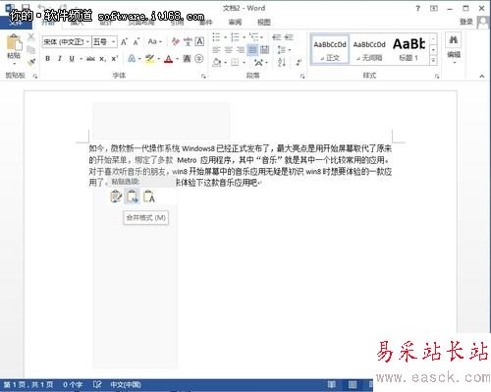Screen dimensions: 491x392
Task: Toggle justified alignment
Action: pyautogui.click(x=252, y=50)
